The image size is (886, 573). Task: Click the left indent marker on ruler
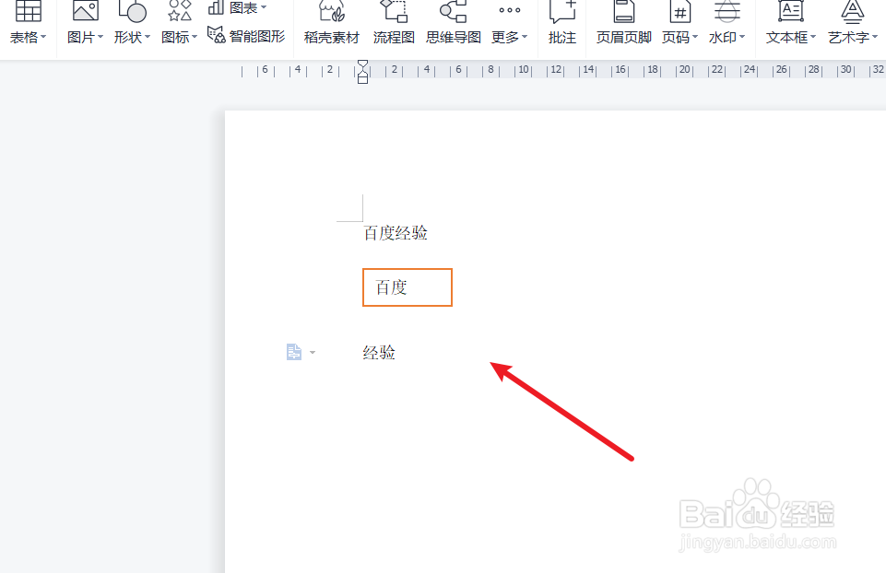tap(362, 79)
